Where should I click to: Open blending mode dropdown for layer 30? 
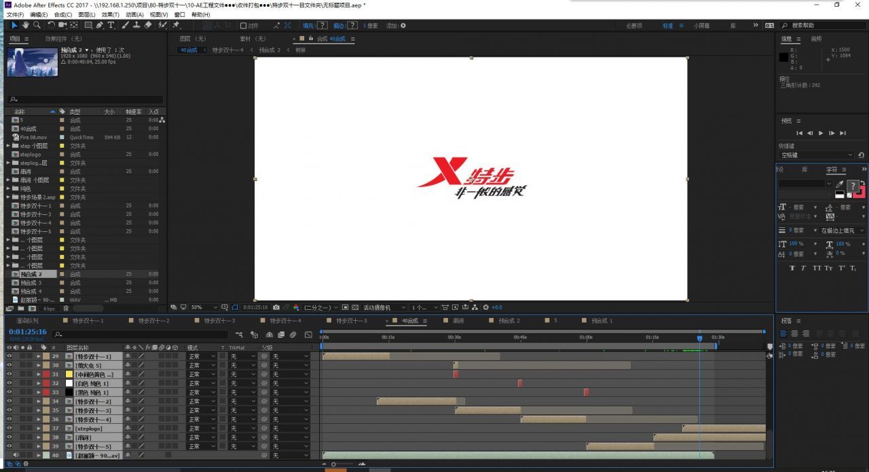[200, 365]
